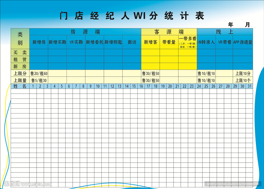Viewport: 264px width, 189px height.
Task: Click day 11 in the 姓名 row
Action: click(x=105, y=86)
